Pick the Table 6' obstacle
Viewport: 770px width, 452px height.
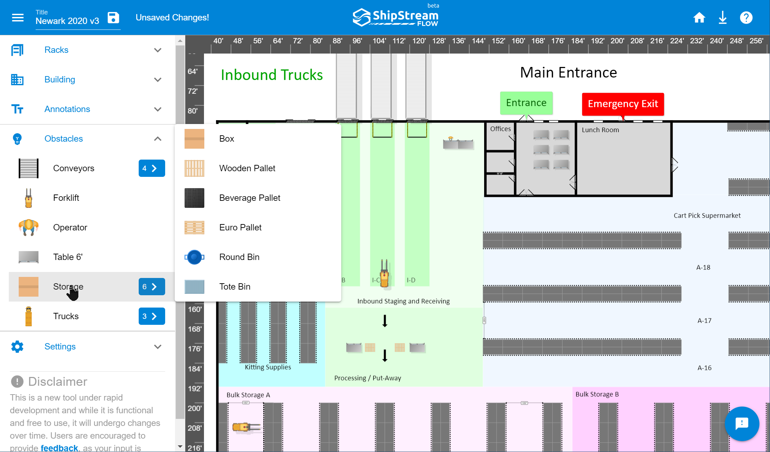click(68, 257)
